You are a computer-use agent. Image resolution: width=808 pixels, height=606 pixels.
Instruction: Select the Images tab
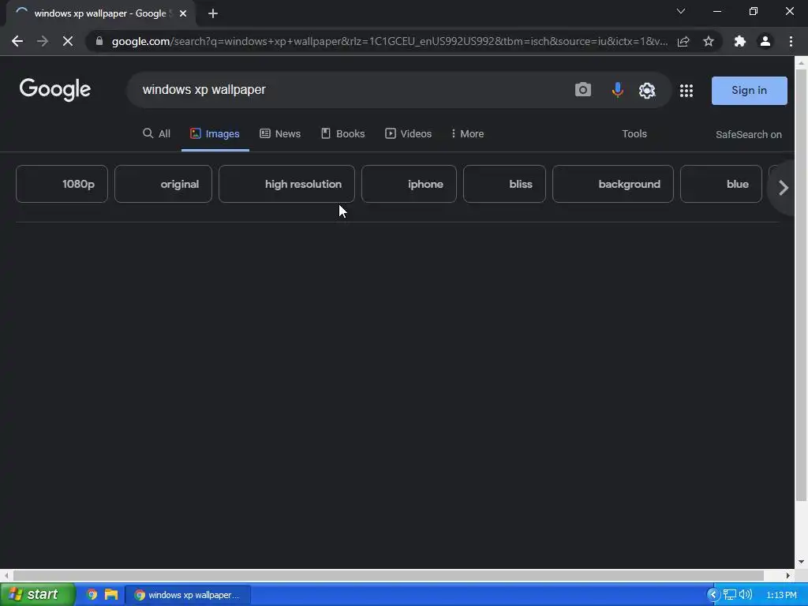215,133
